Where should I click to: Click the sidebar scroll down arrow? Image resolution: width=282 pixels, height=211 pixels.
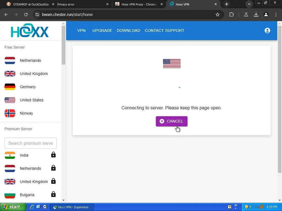click(x=63, y=200)
